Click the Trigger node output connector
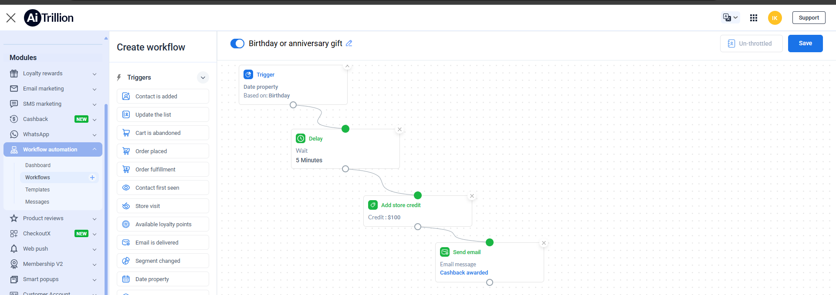This screenshot has width=836, height=295. pyautogui.click(x=293, y=105)
